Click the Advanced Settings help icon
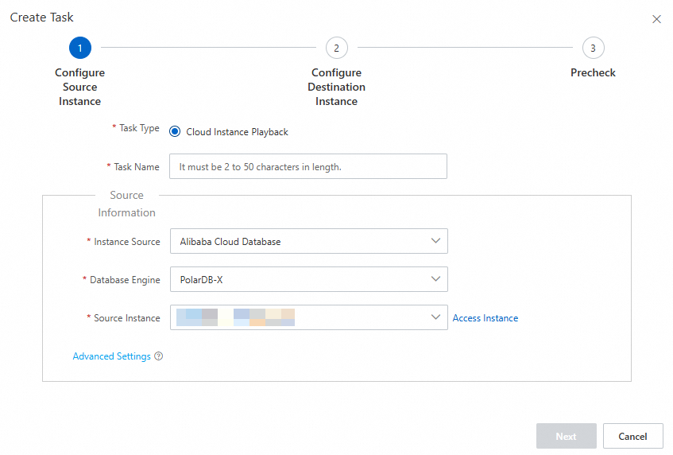 [159, 356]
